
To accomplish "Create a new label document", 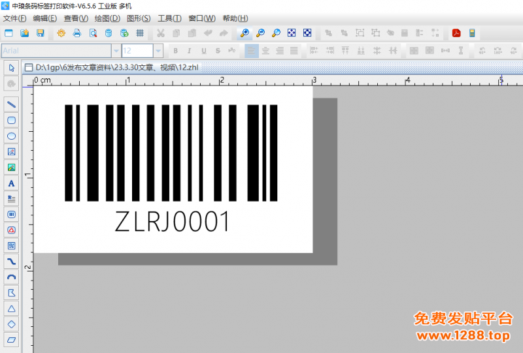I will point(8,33).
